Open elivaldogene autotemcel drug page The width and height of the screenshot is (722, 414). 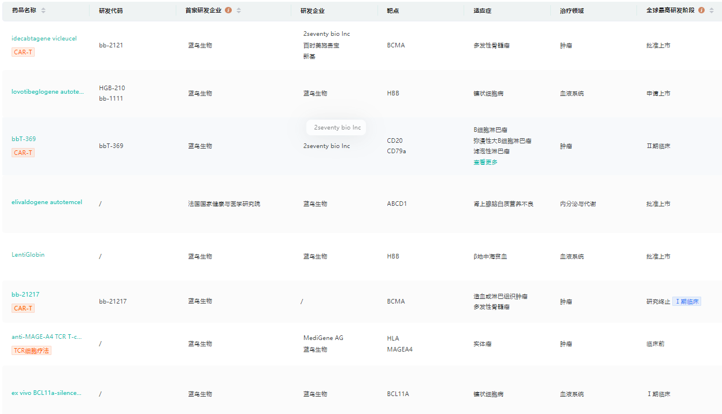click(x=47, y=202)
